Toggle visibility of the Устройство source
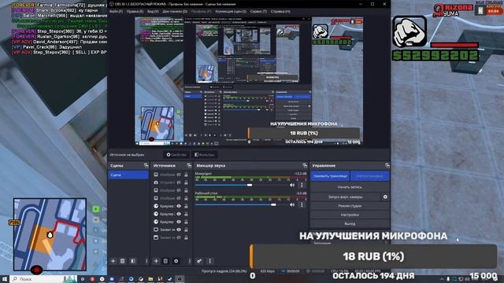The height and width of the screenshot is (283, 504). pyautogui.click(x=179, y=182)
